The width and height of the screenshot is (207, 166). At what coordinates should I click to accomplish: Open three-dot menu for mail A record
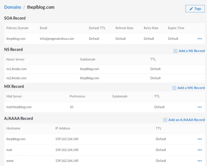200,150
